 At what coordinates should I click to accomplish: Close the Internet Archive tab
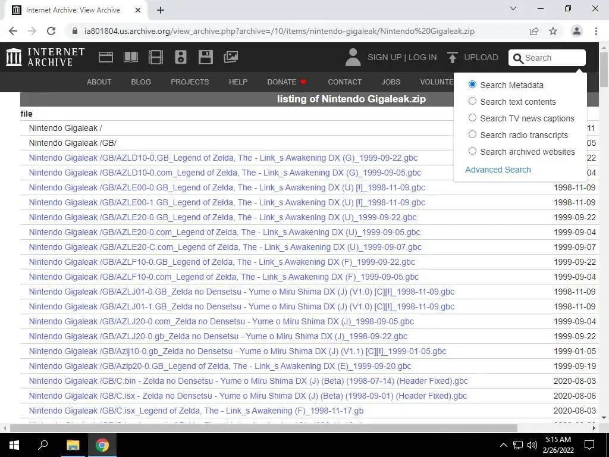point(138,10)
